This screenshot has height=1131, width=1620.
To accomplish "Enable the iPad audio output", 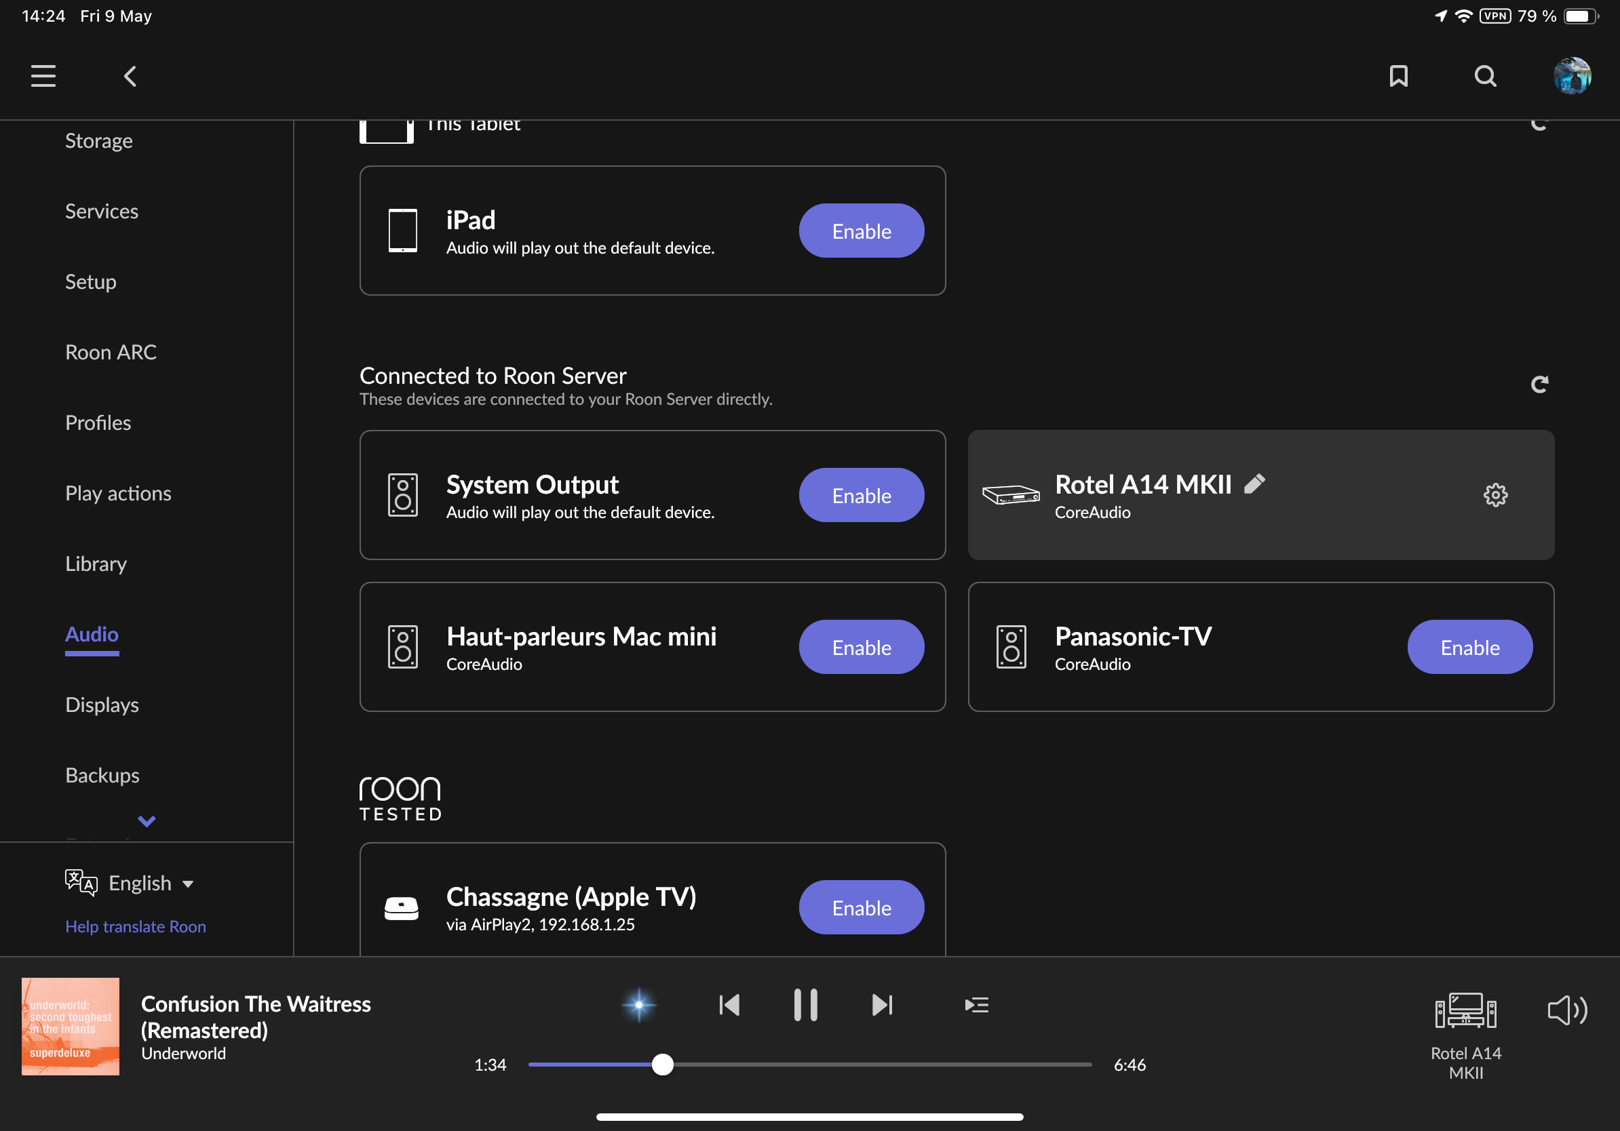I will click(x=862, y=231).
